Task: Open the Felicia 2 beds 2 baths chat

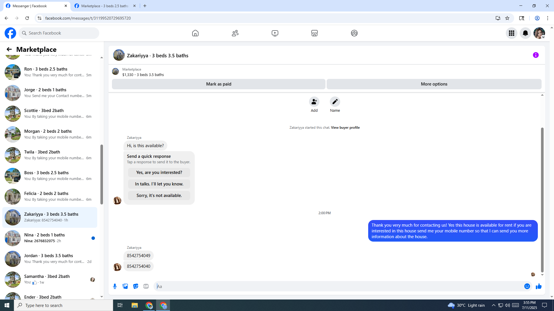Action: [50, 196]
